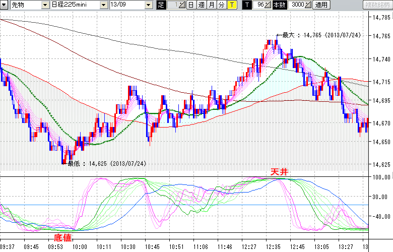Select the 月 monthly chart button

(x=211, y=5)
